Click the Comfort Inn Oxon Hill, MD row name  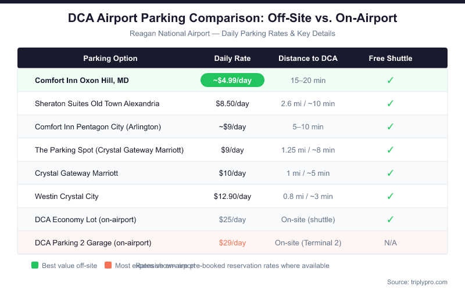[x=82, y=80]
